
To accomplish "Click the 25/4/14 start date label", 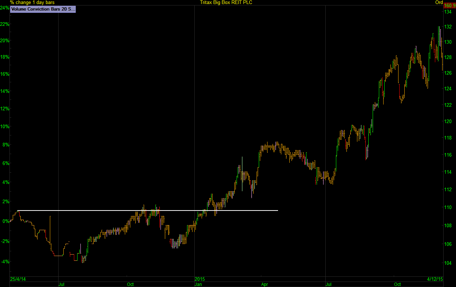I will click(x=18, y=279).
